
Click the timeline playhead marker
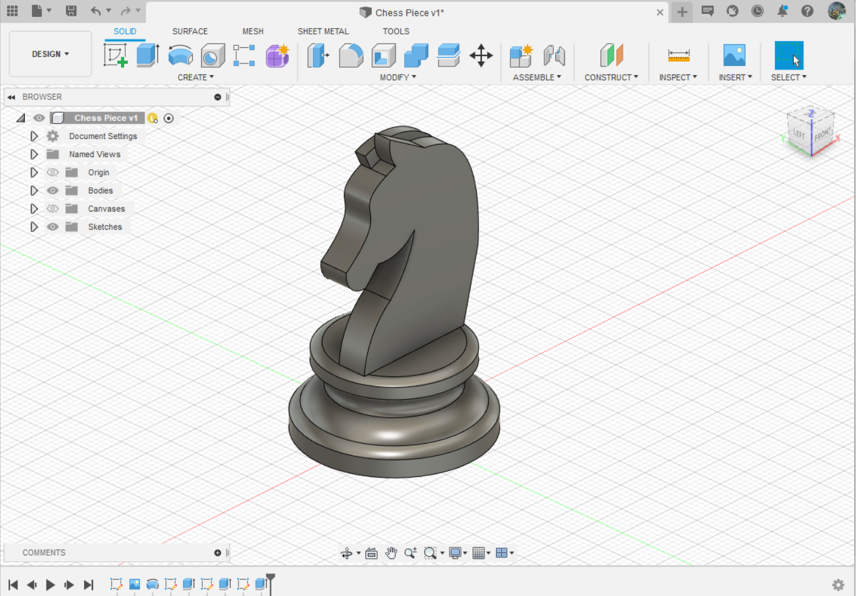pyautogui.click(x=271, y=579)
